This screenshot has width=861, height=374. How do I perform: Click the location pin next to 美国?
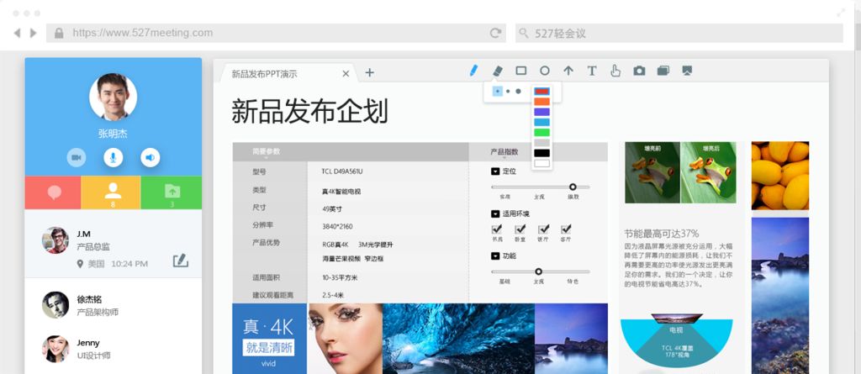[80, 264]
